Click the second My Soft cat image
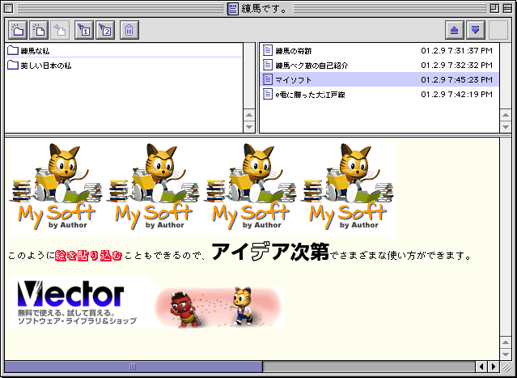This screenshot has width=517, height=378. pyautogui.click(x=154, y=188)
